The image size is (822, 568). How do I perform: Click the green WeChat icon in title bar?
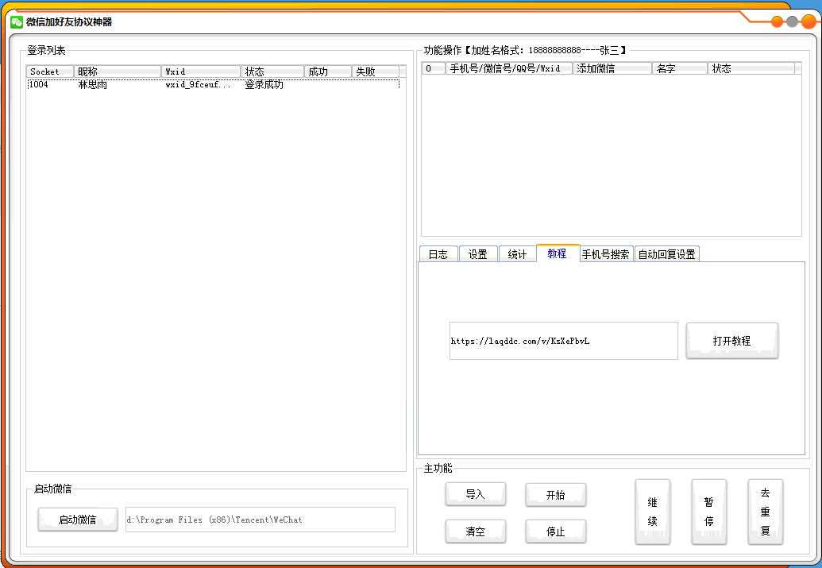(x=17, y=21)
